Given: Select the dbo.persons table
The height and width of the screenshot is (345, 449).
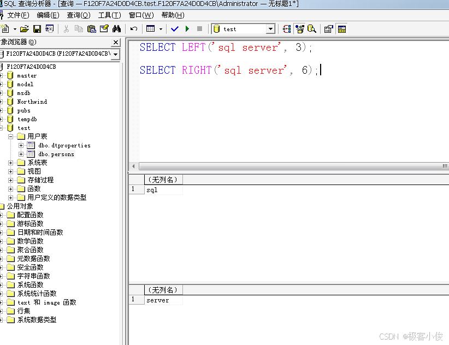Looking at the screenshot, I should 56,154.
